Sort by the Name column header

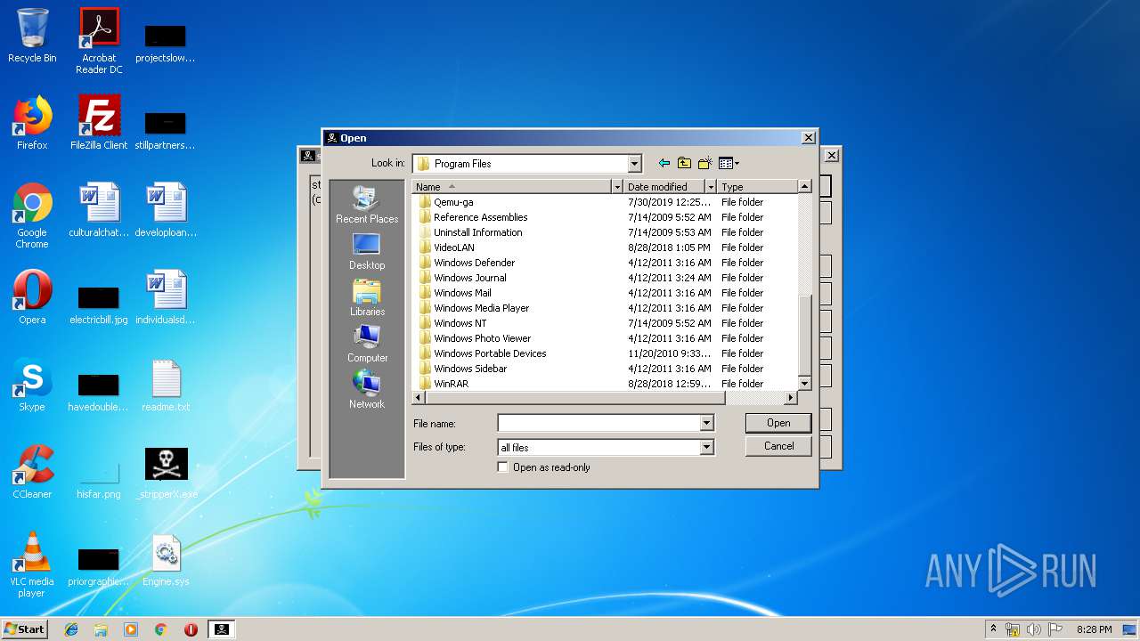click(x=512, y=187)
